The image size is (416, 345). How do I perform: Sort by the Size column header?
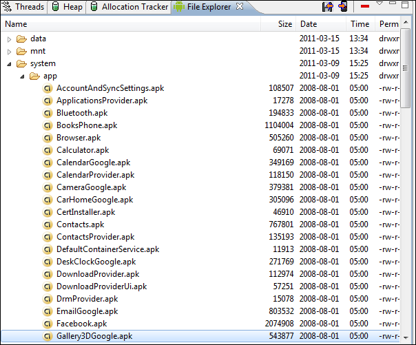[278, 24]
